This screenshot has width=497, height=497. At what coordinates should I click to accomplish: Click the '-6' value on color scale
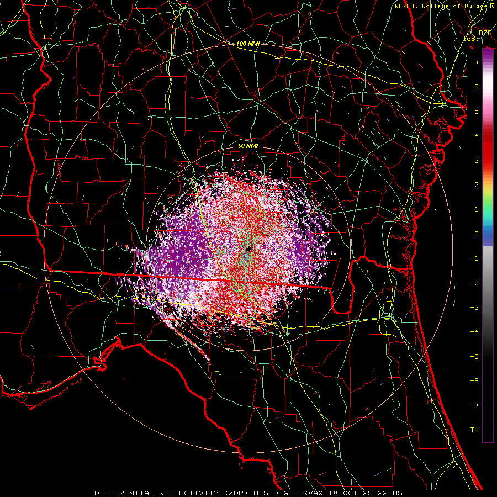[474, 380]
